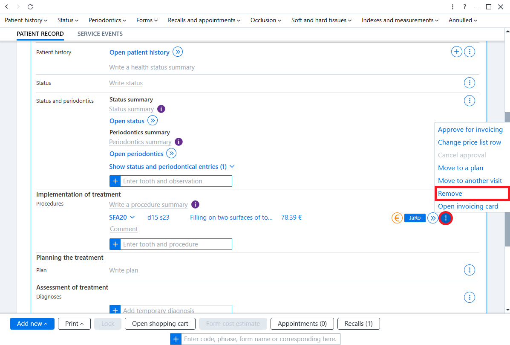The height and width of the screenshot is (345, 510).
Task: Click the Comment field under SFA20
Action: click(x=124, y=229)
